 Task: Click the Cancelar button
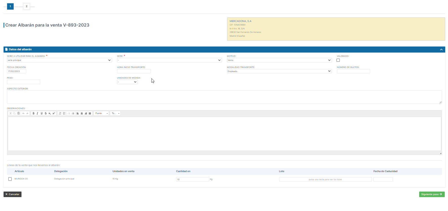point(12,194)
